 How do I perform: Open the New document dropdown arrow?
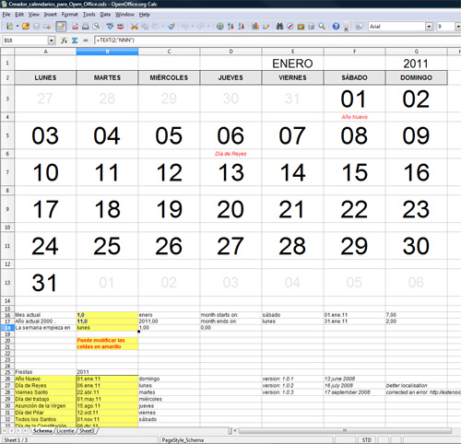click(18, 27)
